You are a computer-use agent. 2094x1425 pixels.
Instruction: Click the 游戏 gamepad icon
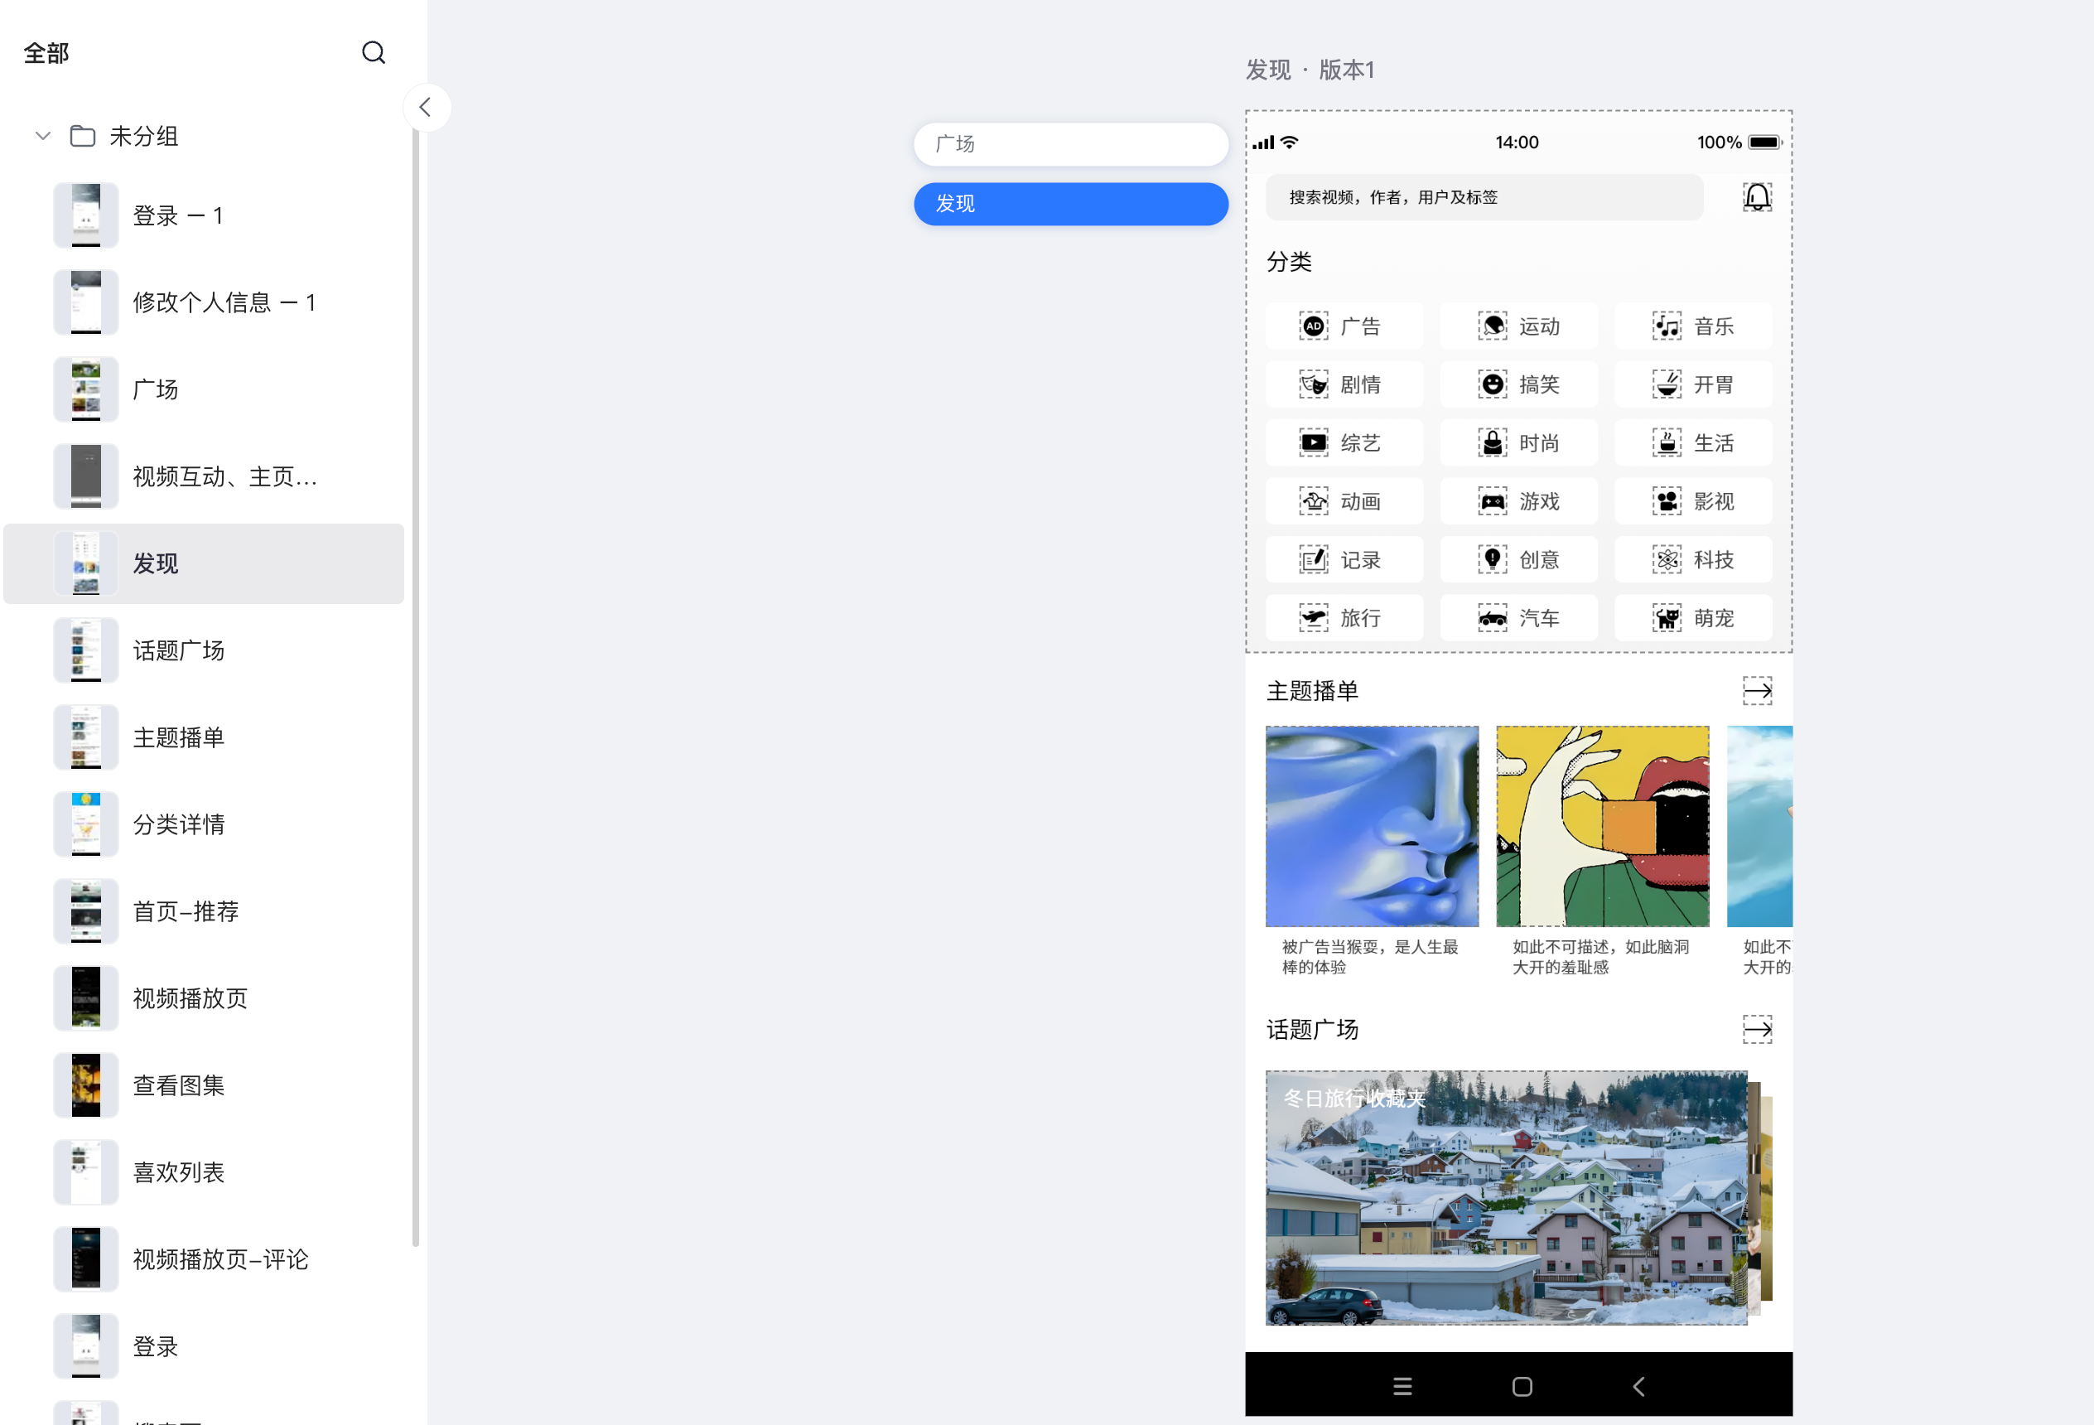pos(1492,501)
